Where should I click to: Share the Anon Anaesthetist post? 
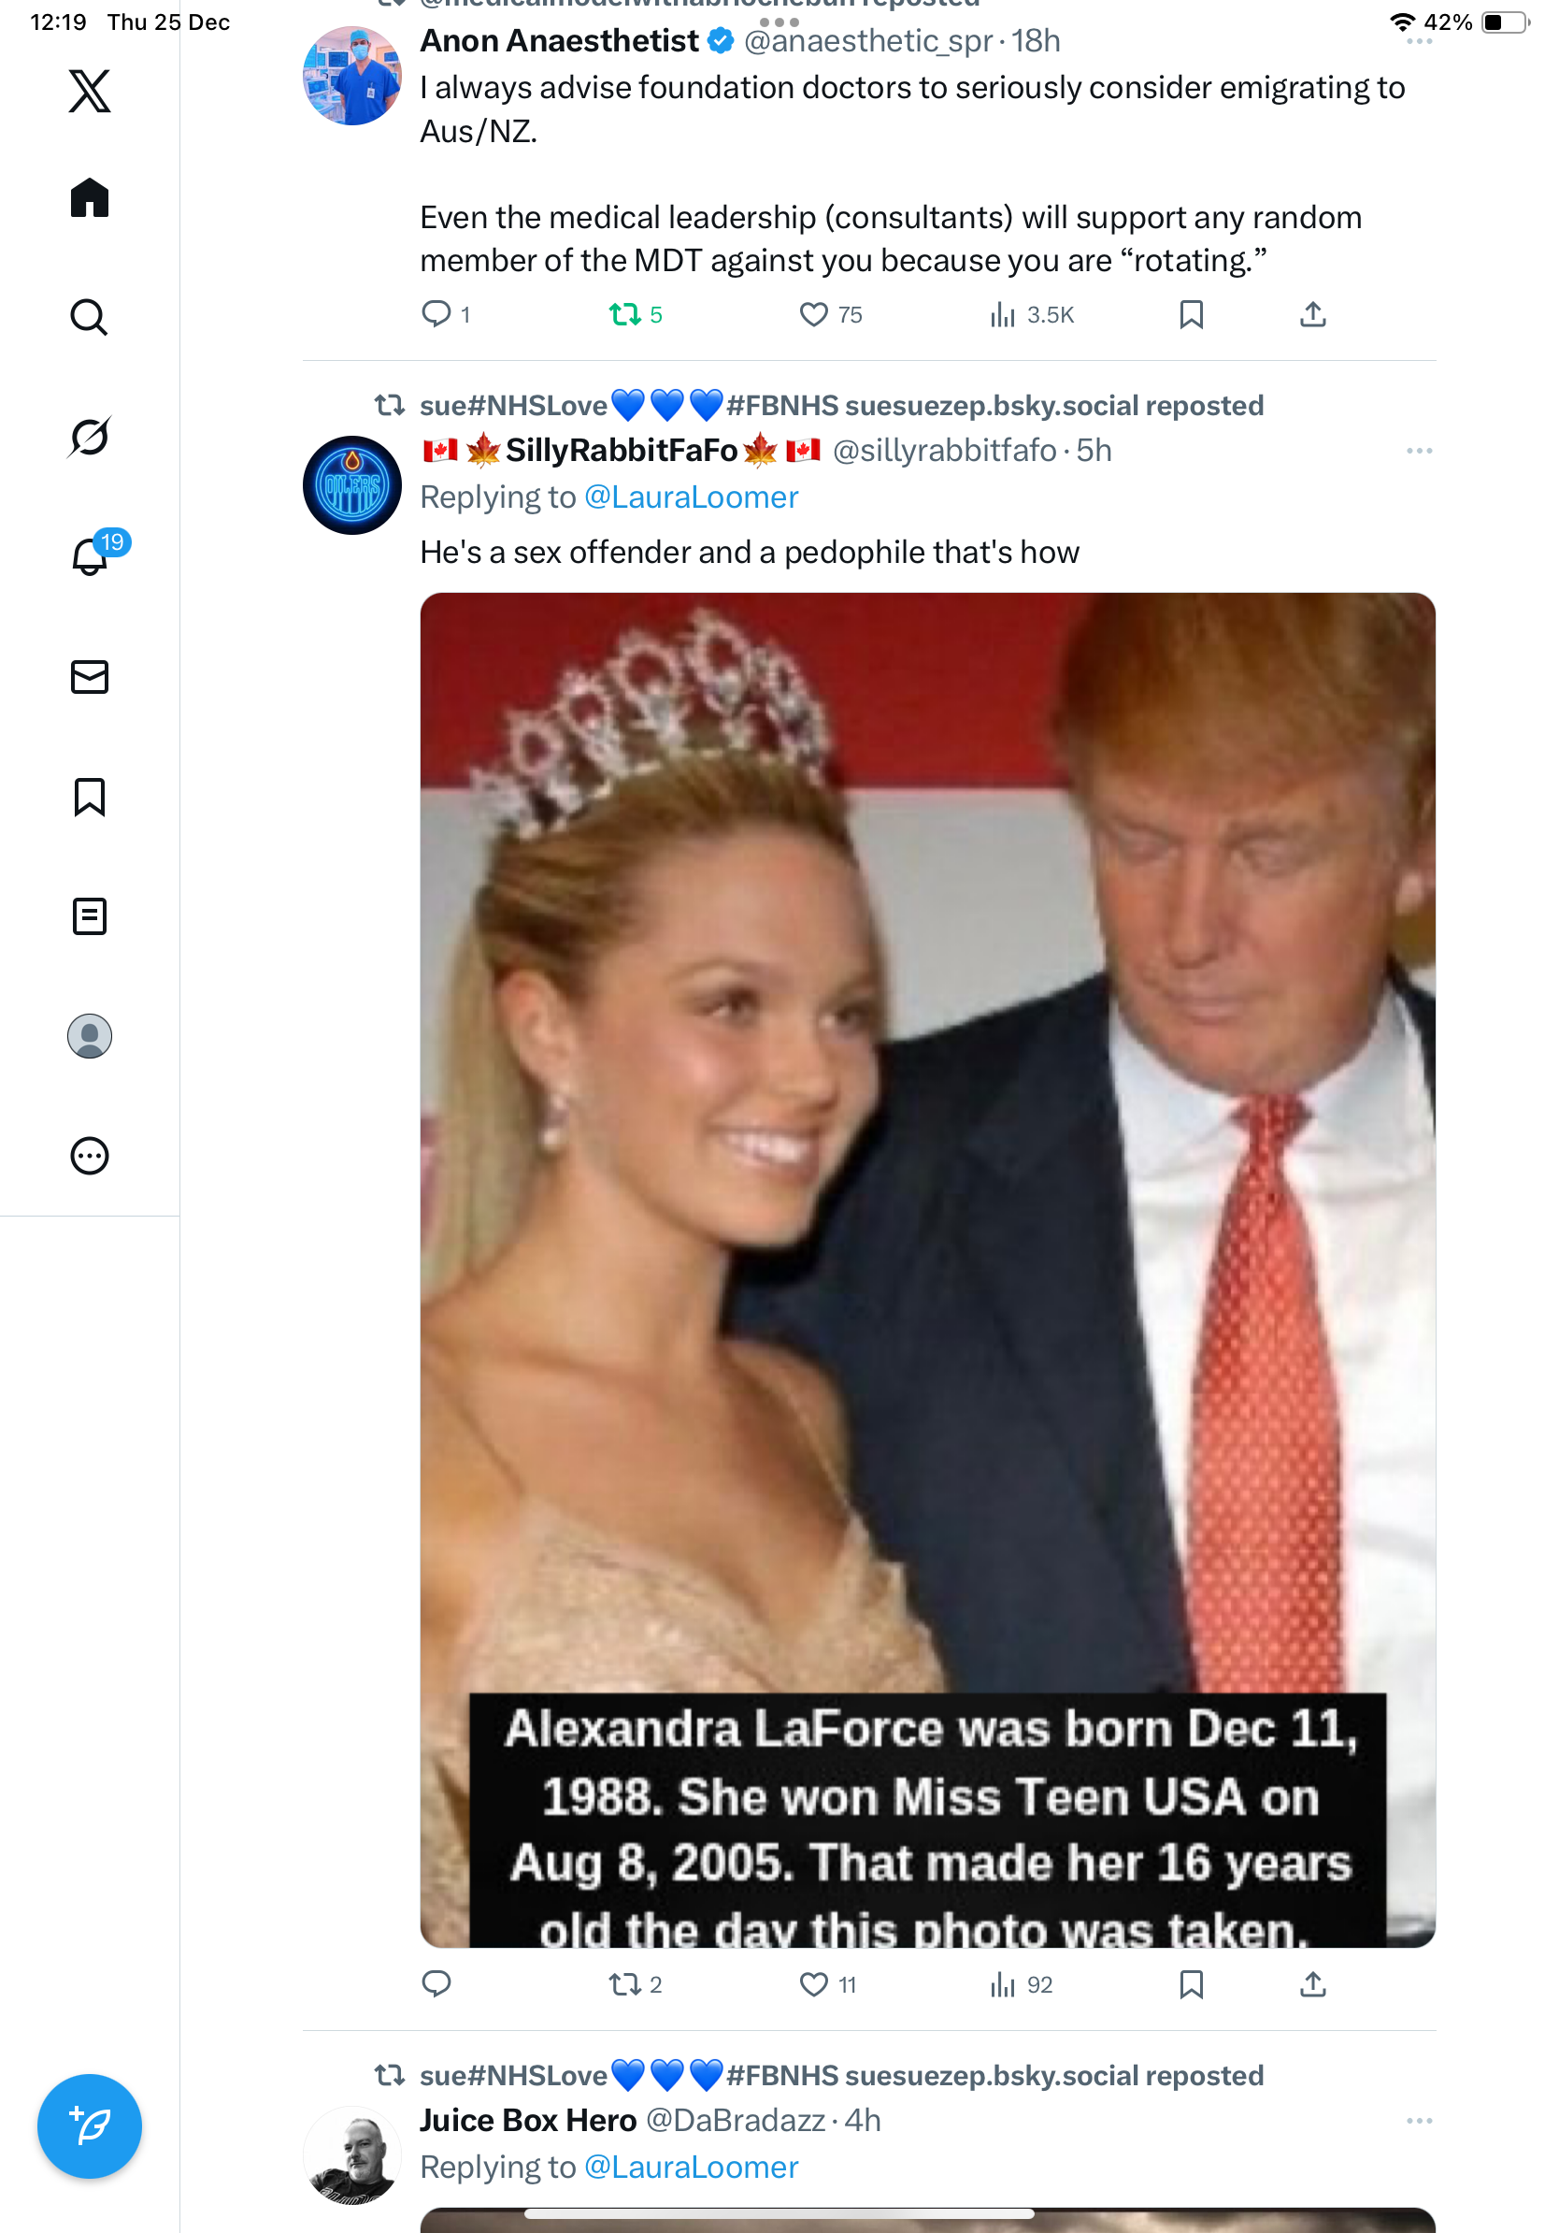[1312, 315]
